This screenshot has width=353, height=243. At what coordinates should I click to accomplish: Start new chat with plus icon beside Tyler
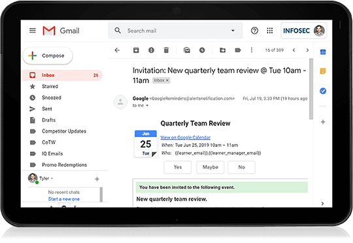pos(97,179)
